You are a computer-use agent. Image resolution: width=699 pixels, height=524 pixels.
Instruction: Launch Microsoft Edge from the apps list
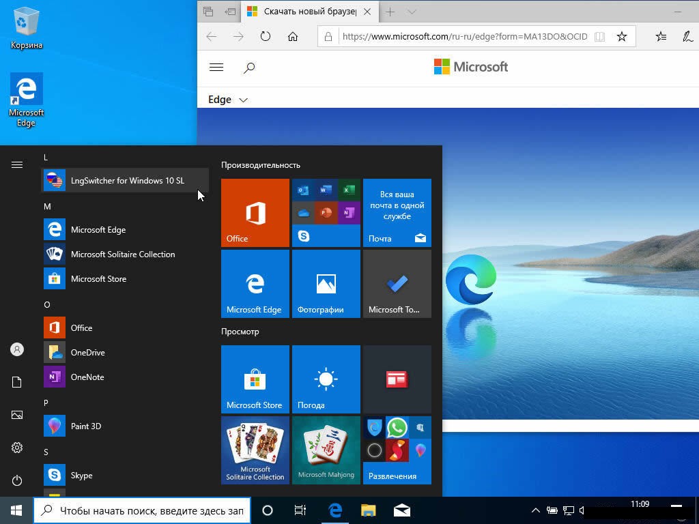pyautogui.click(x=125, y=229)
